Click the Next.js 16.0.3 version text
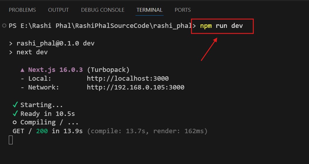This screenshot has height=164, width=309. [x=55, y=70]
